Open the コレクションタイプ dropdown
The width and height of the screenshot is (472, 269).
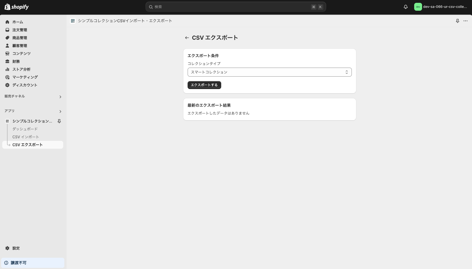pos(269,72)
